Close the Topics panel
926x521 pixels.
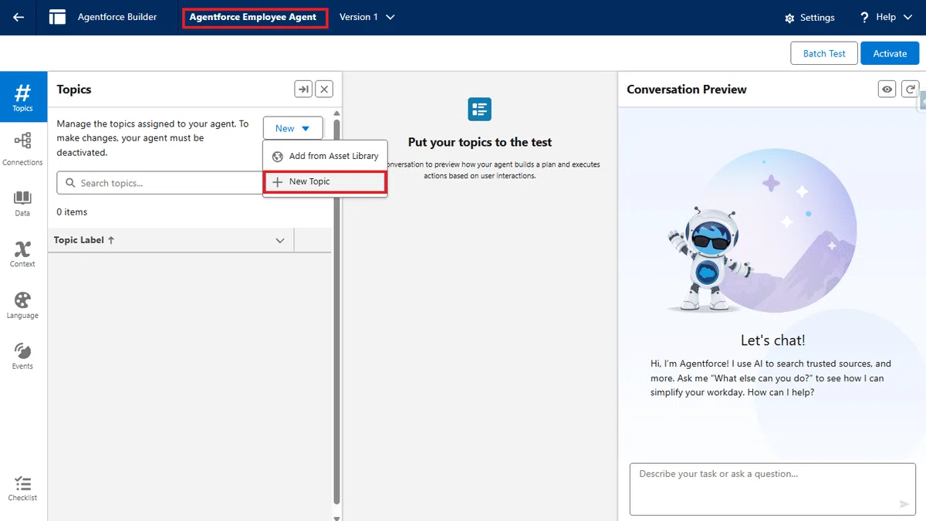[x=325, y=90]
